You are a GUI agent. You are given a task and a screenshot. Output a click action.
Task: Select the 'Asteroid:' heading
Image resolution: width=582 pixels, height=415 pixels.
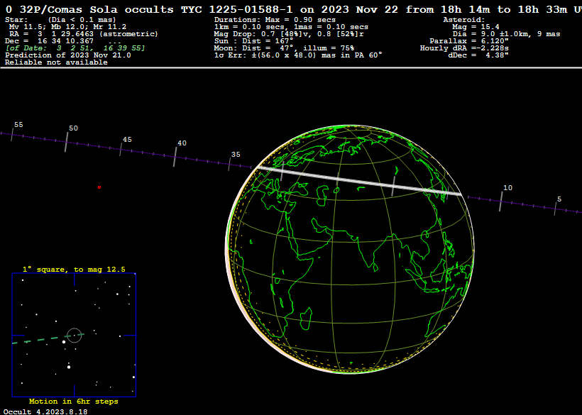pyautogui.click(x=464, y=20)
